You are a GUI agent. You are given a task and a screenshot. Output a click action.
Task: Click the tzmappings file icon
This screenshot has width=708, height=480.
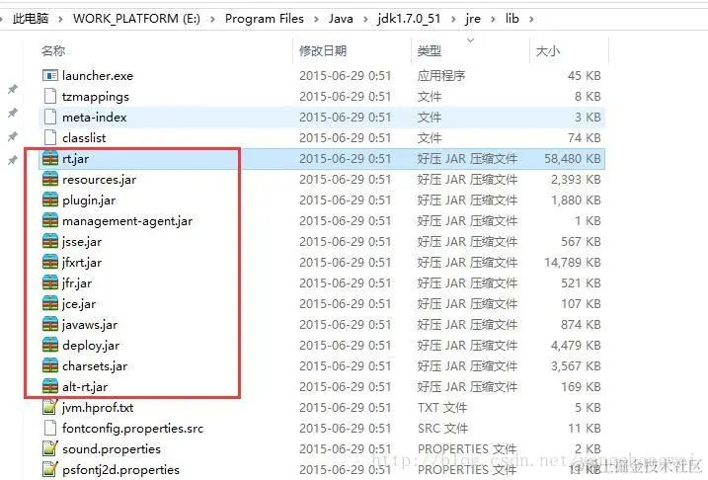pos(50,96)
